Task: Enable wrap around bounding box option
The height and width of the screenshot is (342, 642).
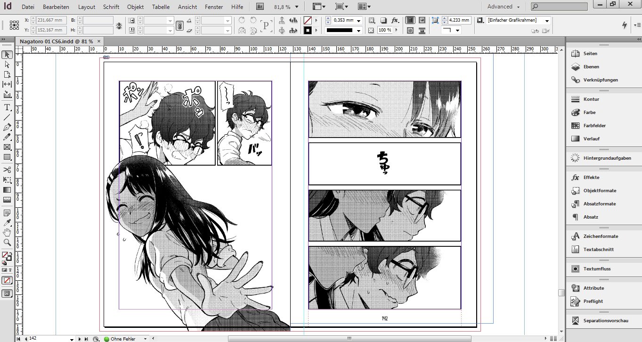Action: [x=422, y=20]
